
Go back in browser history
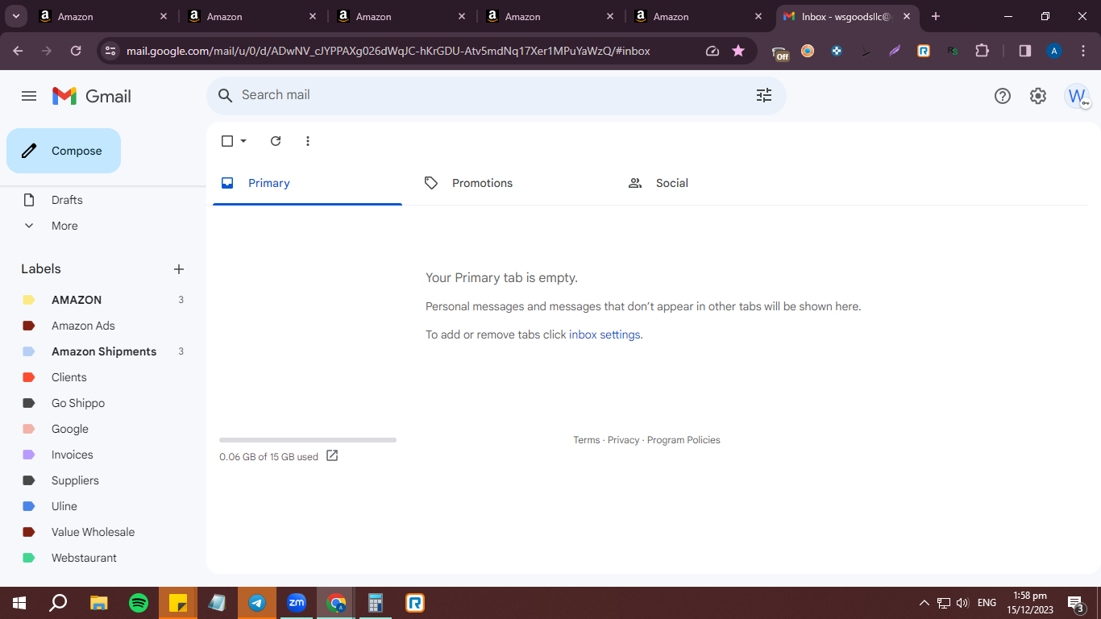click(19, 51)
